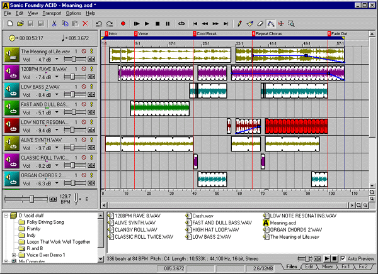378x274 pixels.
Task: Collapse the D:\acid stuff tree node
Action: point(6,216)
